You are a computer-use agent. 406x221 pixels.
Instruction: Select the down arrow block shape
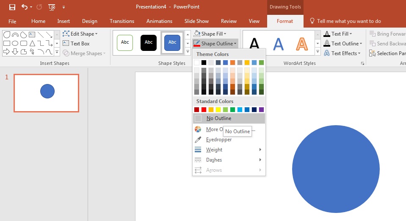(15, 52)
